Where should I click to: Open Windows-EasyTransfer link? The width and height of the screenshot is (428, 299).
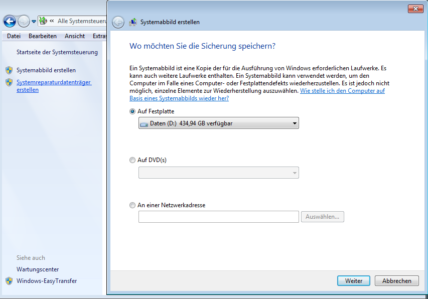click(x=47, y=281)
